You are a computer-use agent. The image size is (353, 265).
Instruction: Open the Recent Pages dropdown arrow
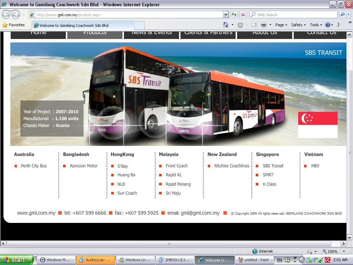point(23,15)
